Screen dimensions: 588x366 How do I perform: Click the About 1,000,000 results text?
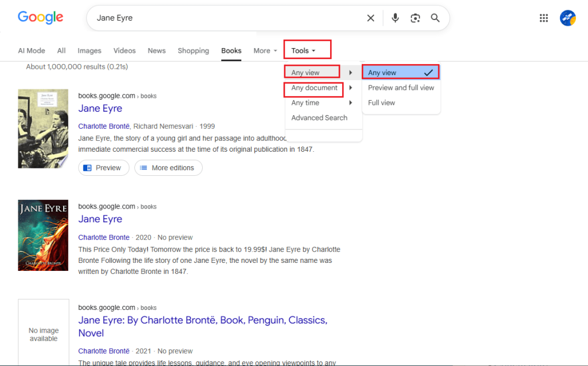click(x=77, y=66)
